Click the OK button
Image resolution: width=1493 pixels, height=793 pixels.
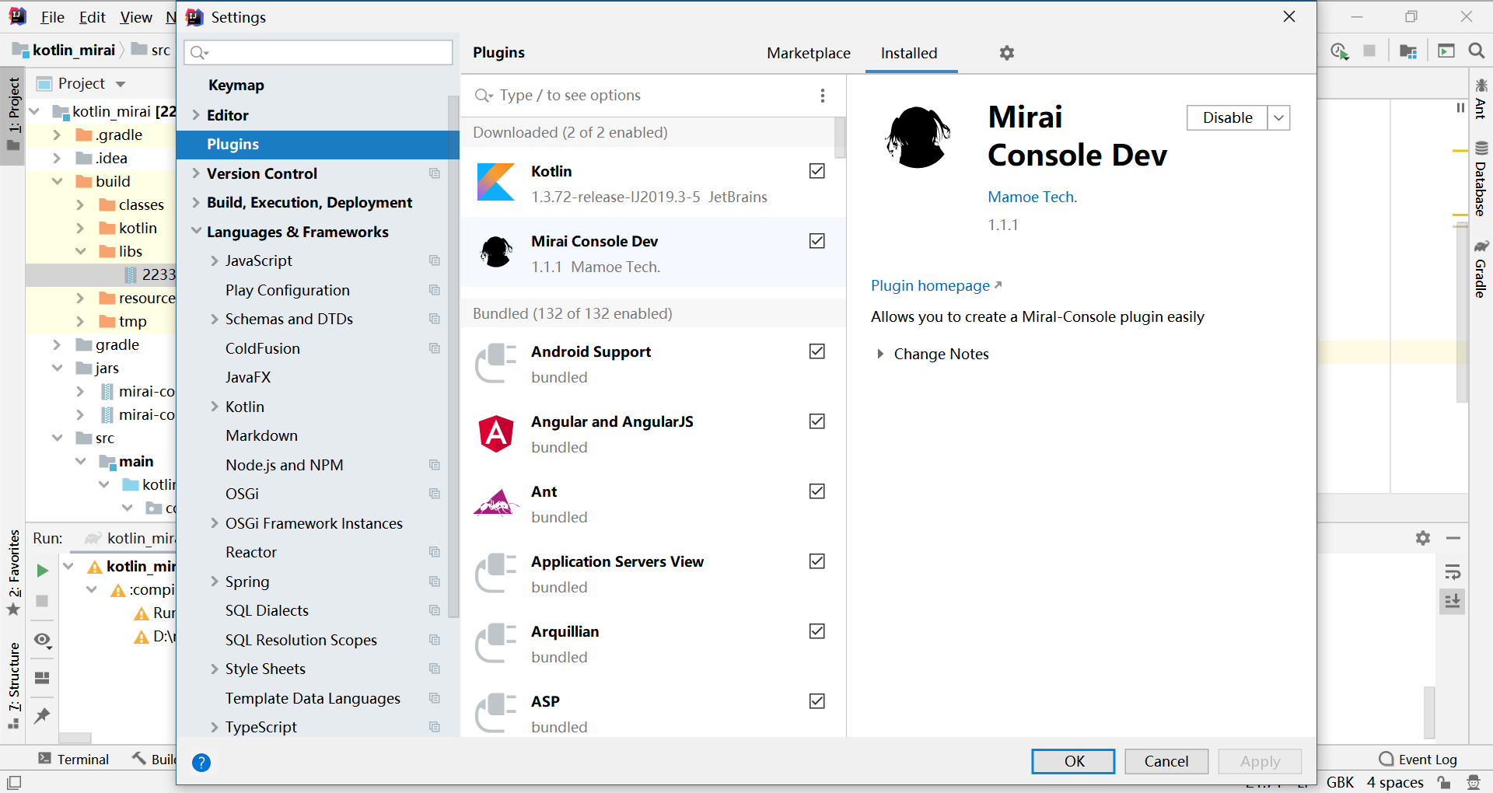(1073, 761)
